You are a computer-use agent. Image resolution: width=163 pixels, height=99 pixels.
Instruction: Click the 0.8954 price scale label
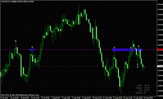(x=160, y=70)
